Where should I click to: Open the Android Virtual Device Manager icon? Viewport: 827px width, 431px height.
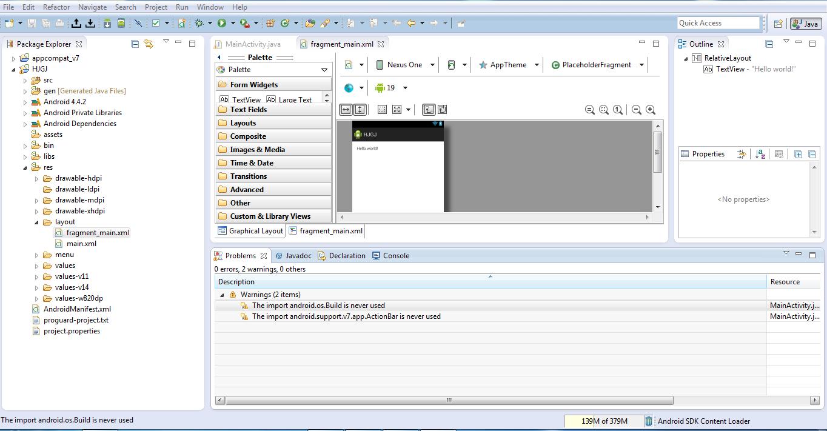pos(121,23)
